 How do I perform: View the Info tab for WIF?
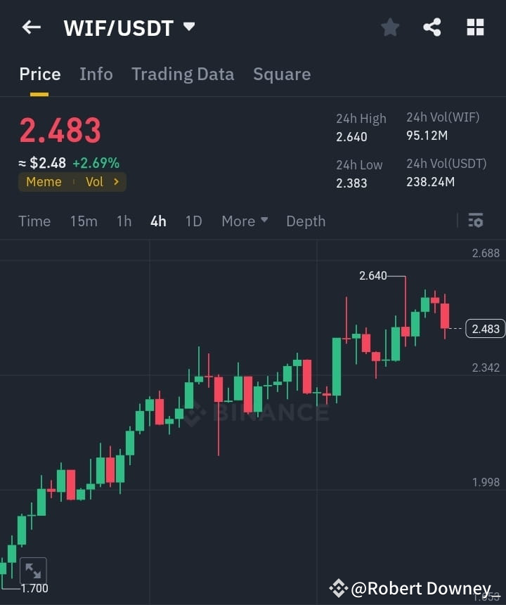[96, 74]
